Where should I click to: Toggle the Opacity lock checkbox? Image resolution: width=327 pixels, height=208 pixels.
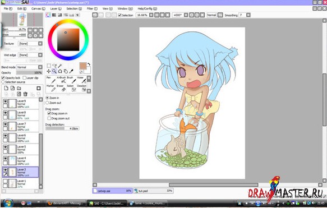3,78
